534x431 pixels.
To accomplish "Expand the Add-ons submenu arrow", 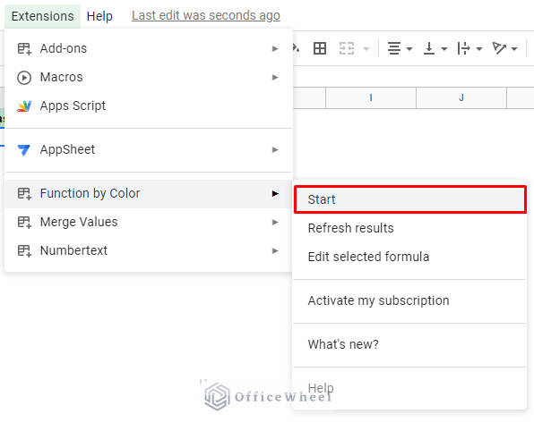I will click(x=275, y=49).
